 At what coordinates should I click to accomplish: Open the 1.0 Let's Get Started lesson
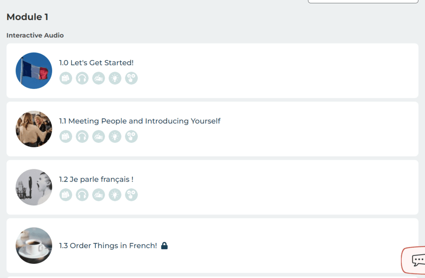pos(96,63)
